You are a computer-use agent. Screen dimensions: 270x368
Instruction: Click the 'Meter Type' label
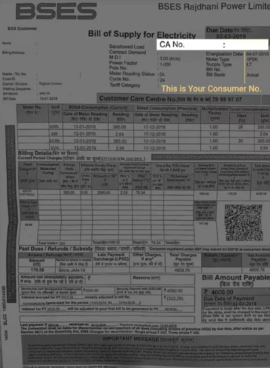pyautogui.click(x=217, y=59)
